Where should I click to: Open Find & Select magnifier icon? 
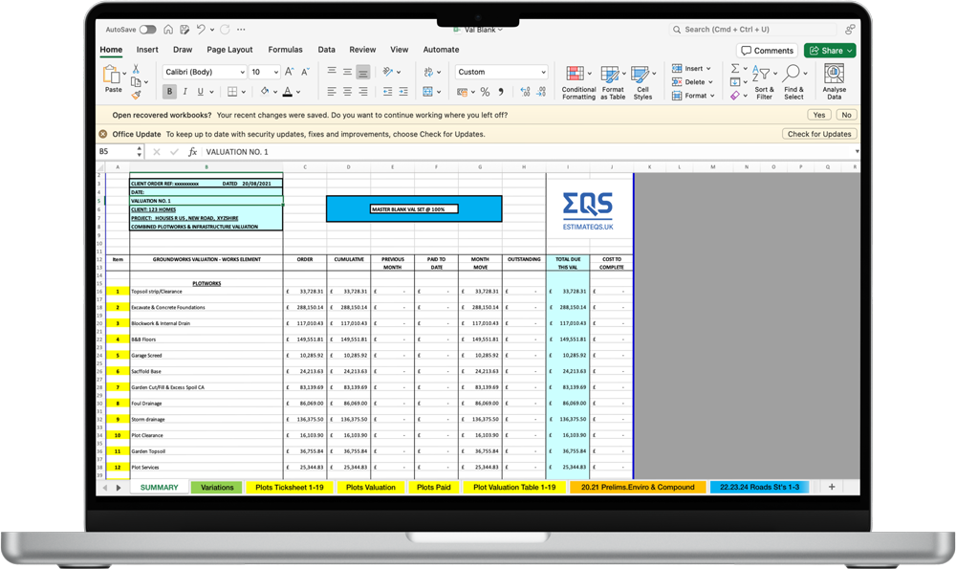(792, 74)
